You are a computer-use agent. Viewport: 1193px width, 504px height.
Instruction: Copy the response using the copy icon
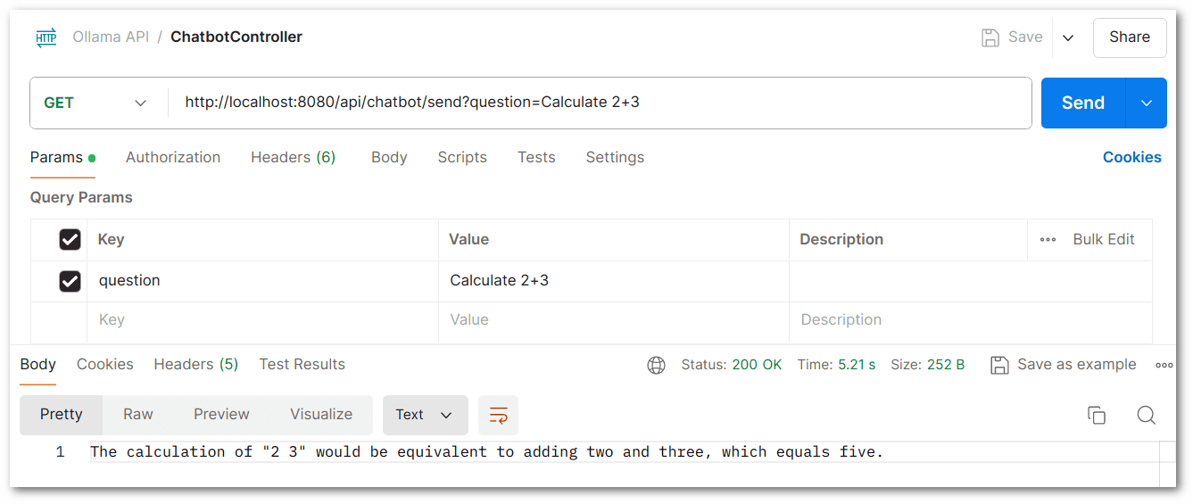(1097, 415)
